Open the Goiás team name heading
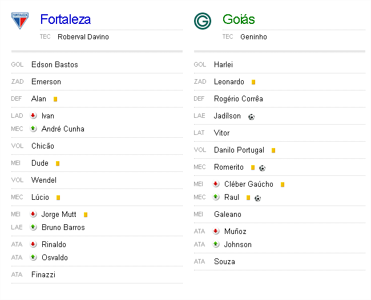This screenshot has height=300, width=371. [239, 19]
